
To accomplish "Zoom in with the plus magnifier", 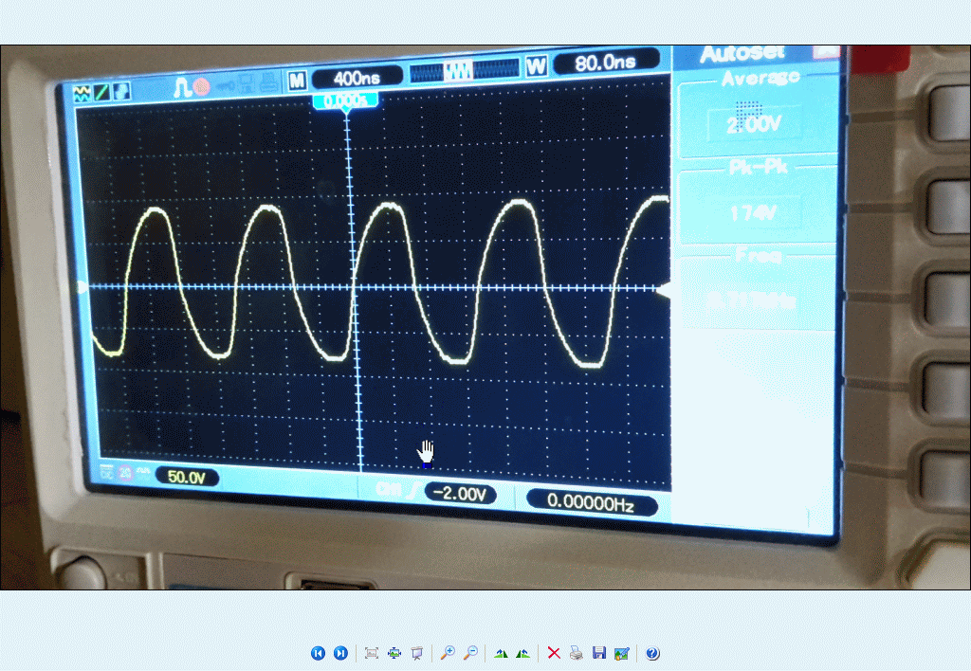I will pyautogui.click(x=448, y=653).
